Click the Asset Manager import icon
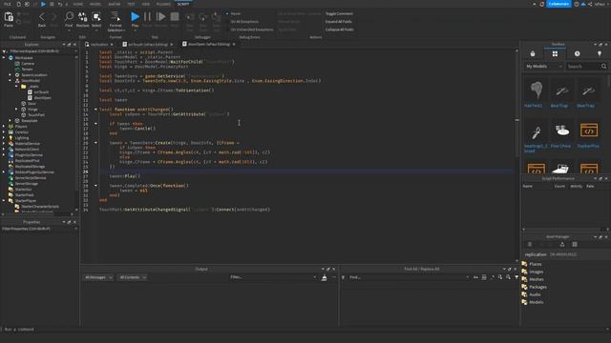The width and height of the screenshot is (611, 343). point(562,244)
